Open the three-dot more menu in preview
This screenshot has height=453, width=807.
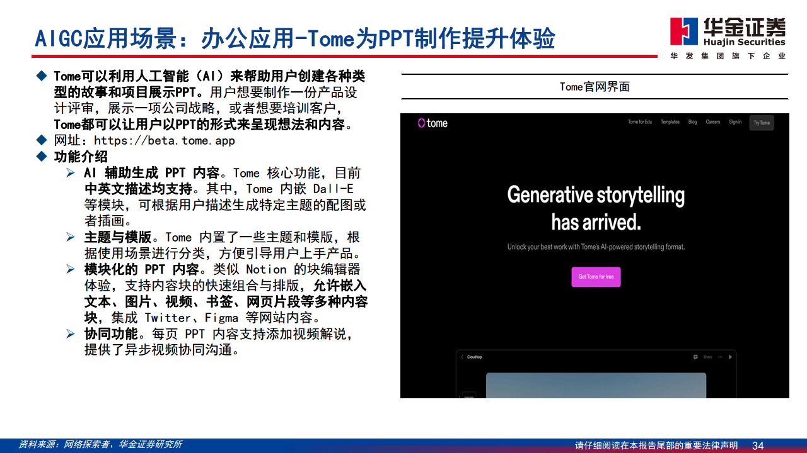(720, 357)
